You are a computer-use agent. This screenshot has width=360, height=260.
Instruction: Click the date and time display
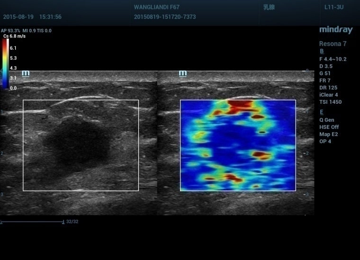click(32, 17)
